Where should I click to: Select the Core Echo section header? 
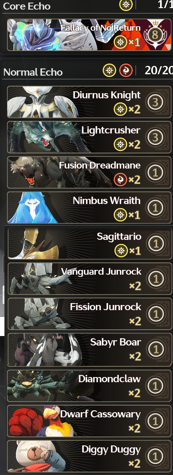(x=27, y=6)
